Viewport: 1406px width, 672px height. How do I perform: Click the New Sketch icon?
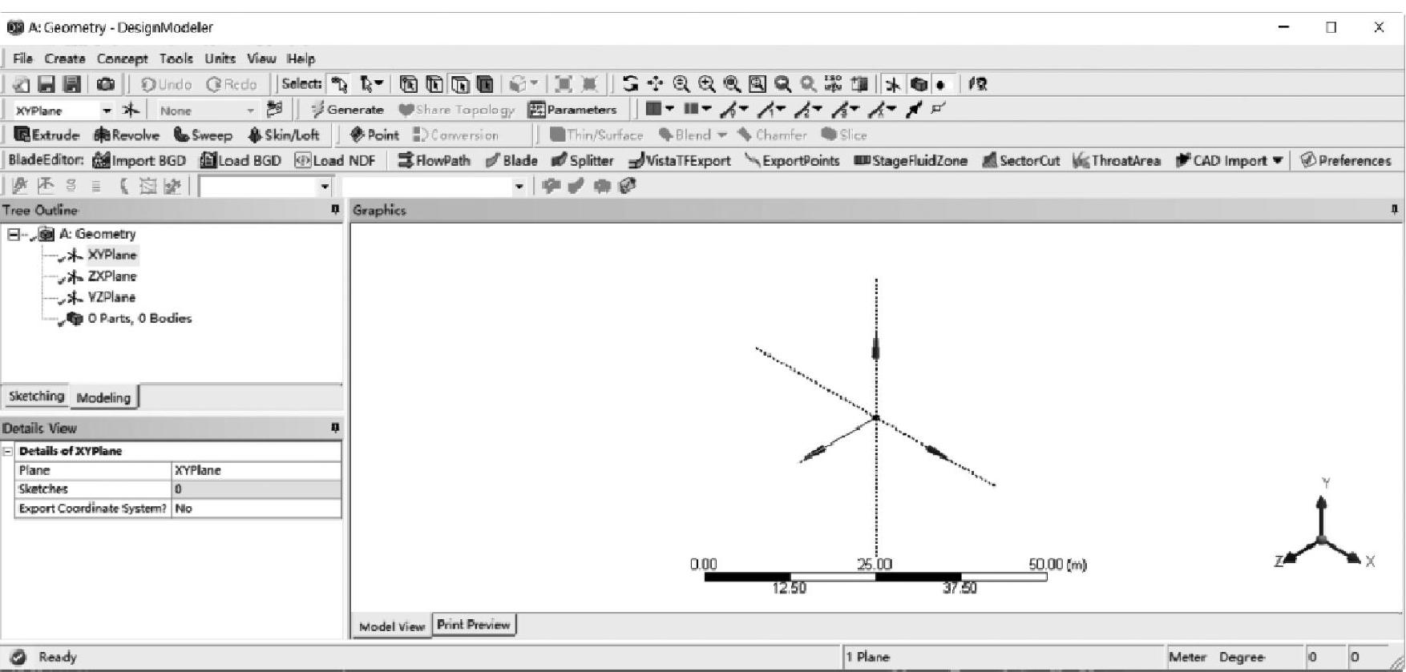tap(275, 110)
